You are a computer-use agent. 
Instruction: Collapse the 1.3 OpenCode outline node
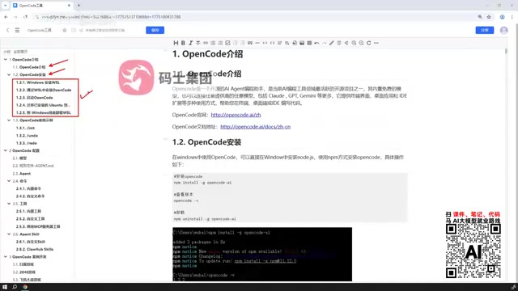[x=9, y=120]
